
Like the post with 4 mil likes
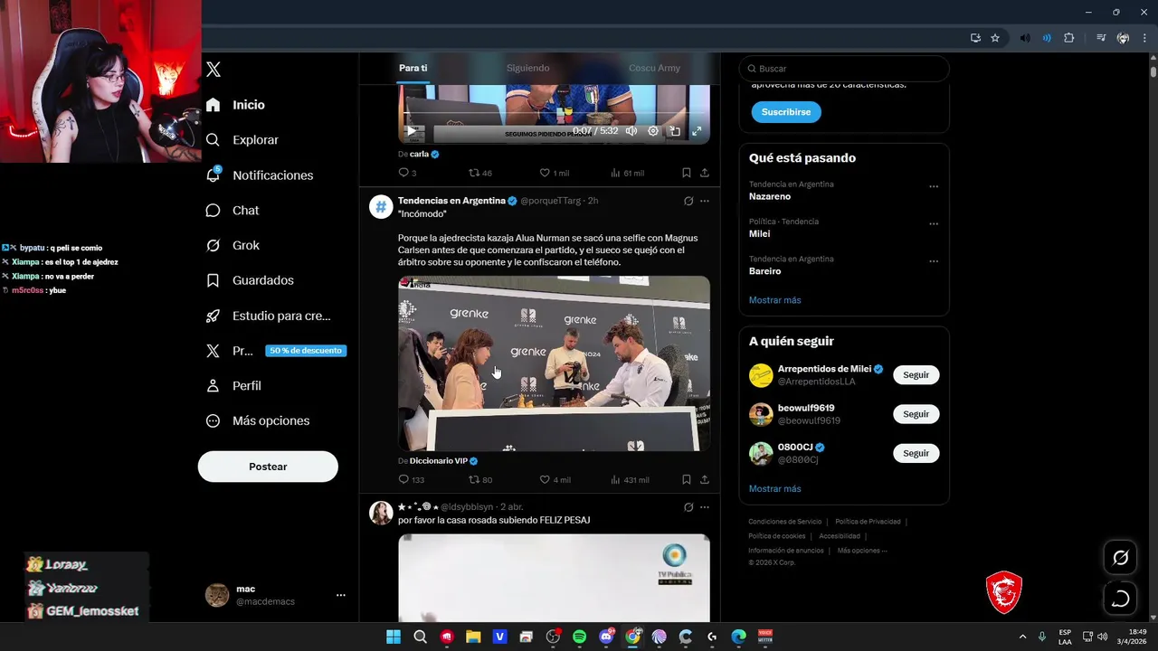[x=555, y=479]
